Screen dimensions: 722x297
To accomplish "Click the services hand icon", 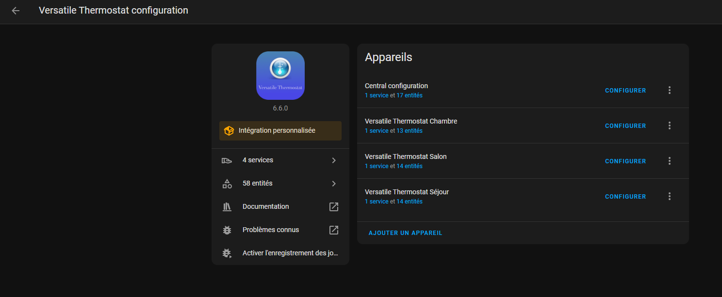I will click(x=227, y=160).
